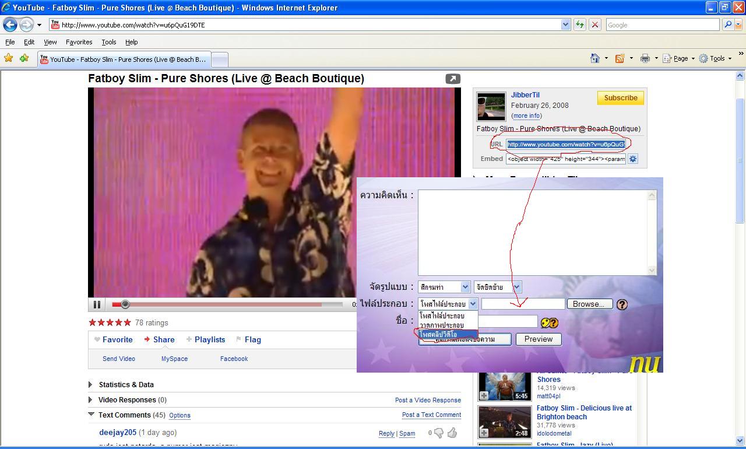
Task: Click the embed customize gear icon
Action: point(632,159)
